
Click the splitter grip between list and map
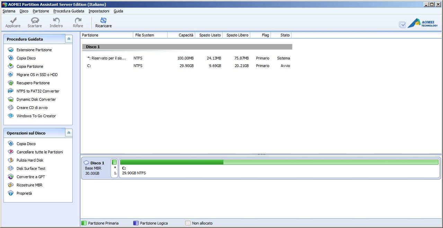[x=262, y=154]
